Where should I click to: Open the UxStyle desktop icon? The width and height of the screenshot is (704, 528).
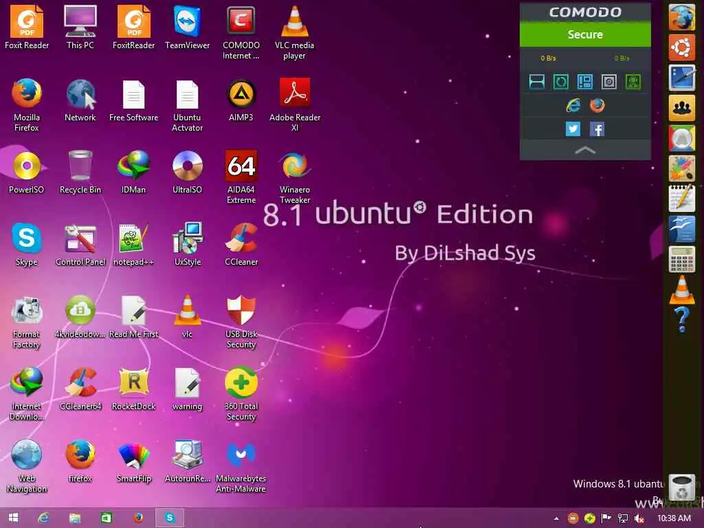pyautogui.click(x=187, y=244)
